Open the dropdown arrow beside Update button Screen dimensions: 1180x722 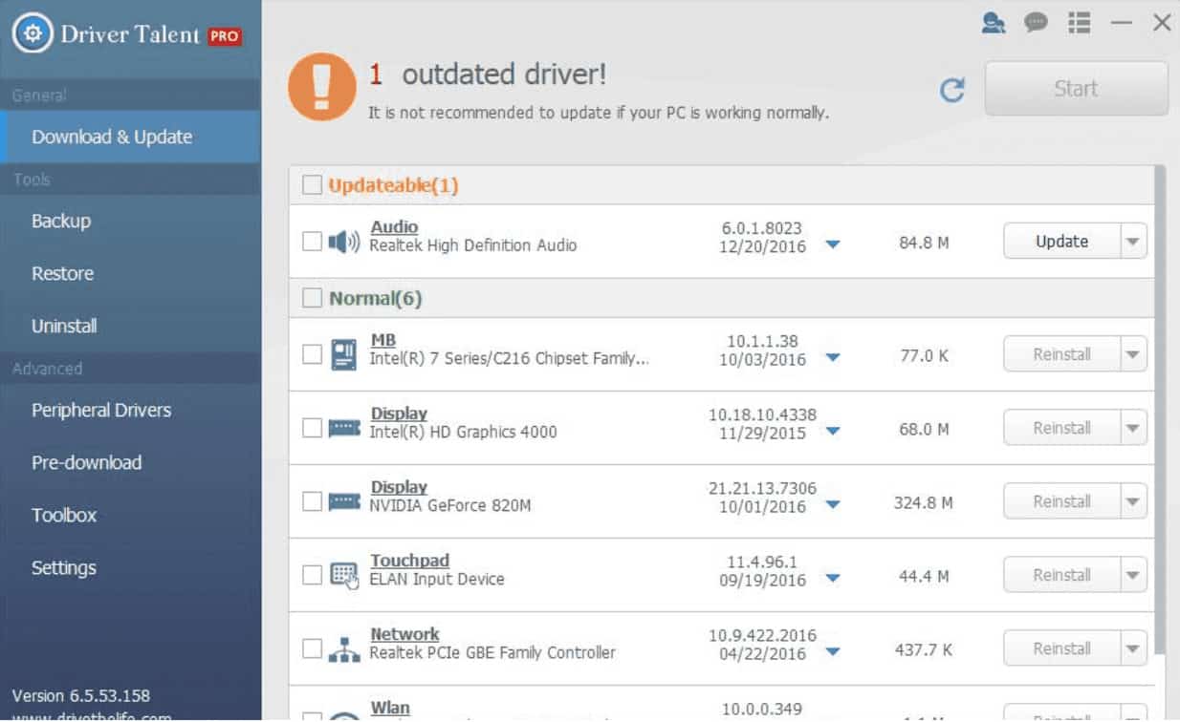coord(1133,243)
